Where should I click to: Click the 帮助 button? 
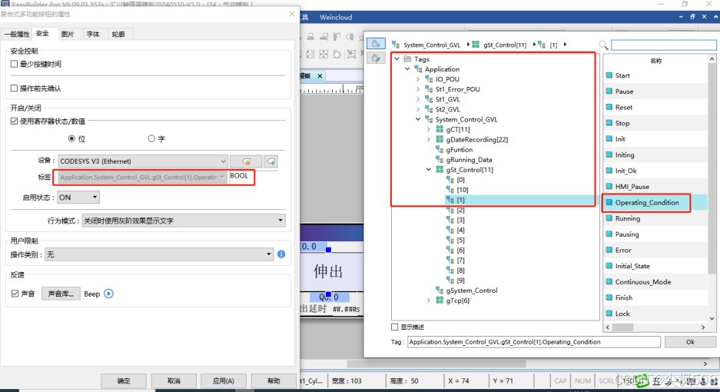(x=274, y=380)
